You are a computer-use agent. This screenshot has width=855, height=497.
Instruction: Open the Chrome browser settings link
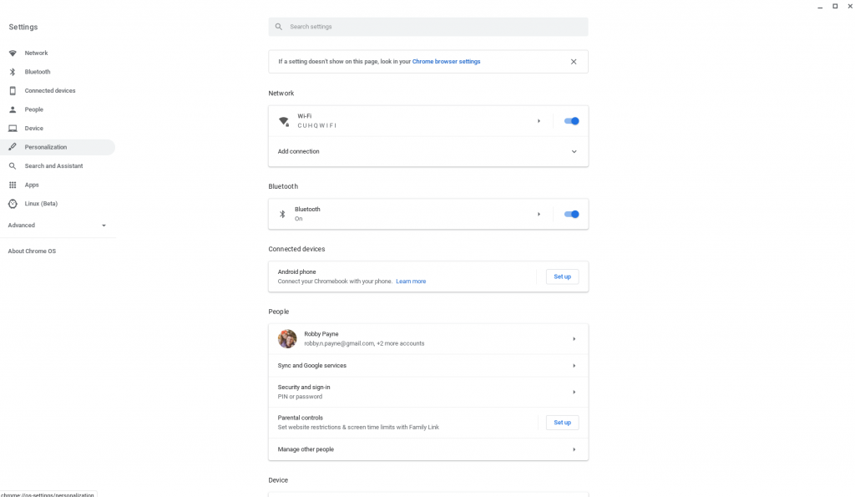(x=446, y=62)
